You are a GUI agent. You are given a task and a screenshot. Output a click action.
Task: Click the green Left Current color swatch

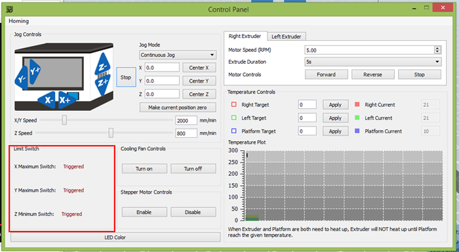357,117
